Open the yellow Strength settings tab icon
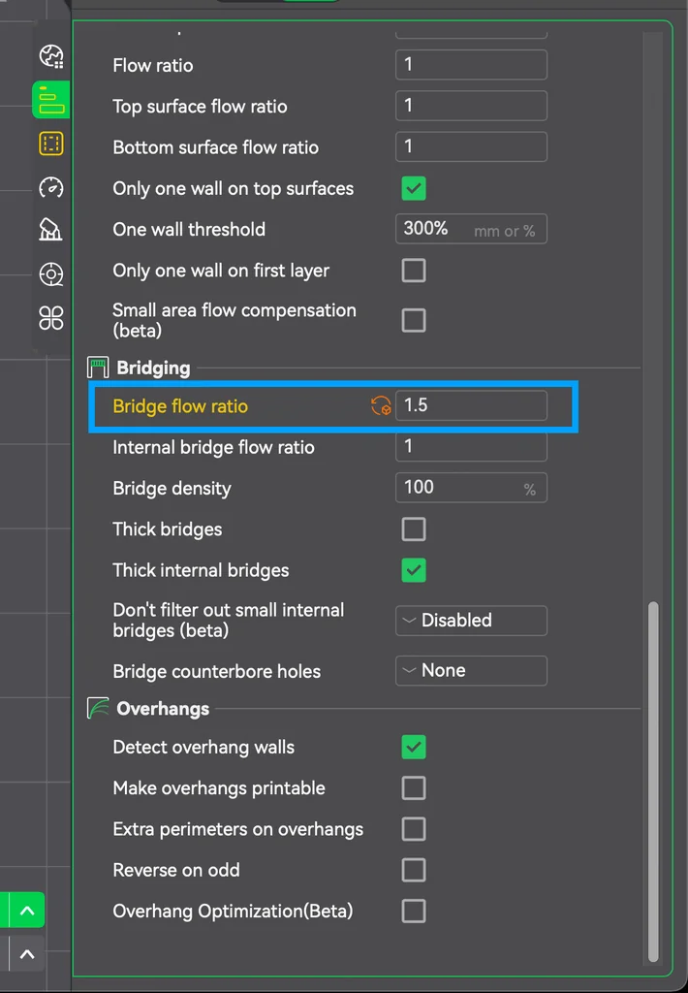Viewport: 688px width, 993px height. coord(50,144)
